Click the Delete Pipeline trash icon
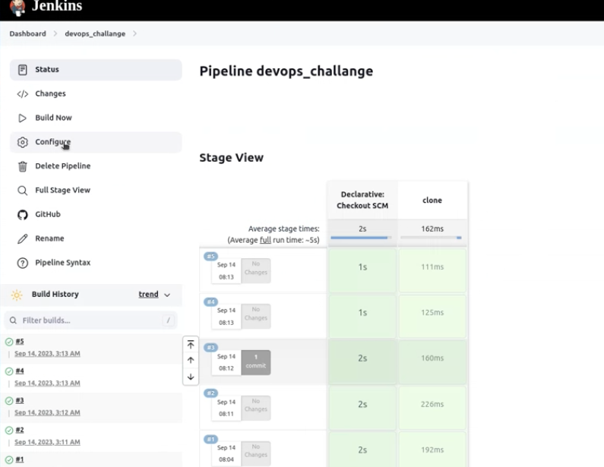The height and width of the screenshot is (467, 604). pyautogui.click(x=22, y=166)
